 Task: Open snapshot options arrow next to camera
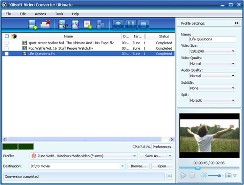235,175
